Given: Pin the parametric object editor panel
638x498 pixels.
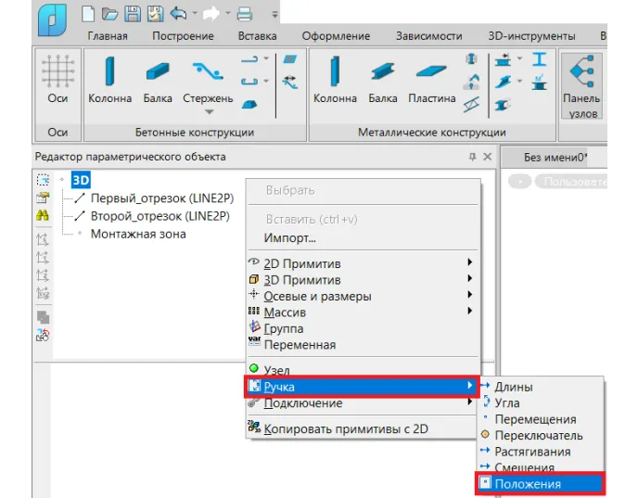Looking at the screenshot, I should point(472,157).
